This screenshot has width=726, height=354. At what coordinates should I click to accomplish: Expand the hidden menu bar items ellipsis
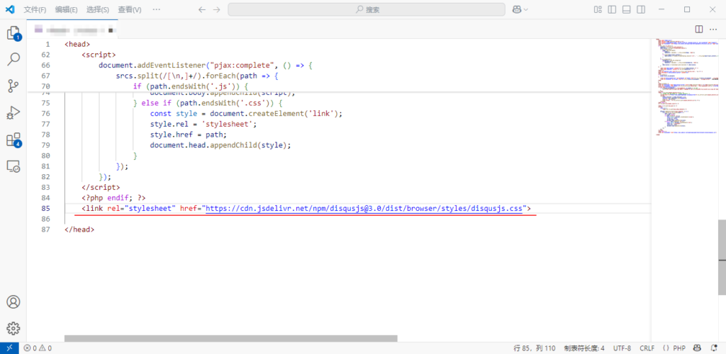point(157,10)
